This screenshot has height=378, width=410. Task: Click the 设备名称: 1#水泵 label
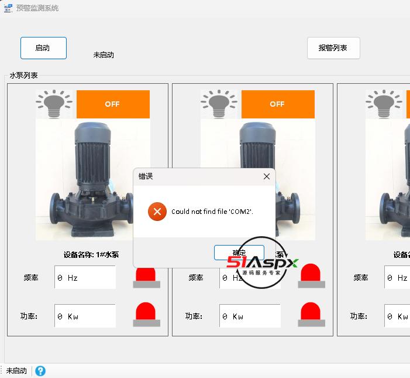coord(91,254)
